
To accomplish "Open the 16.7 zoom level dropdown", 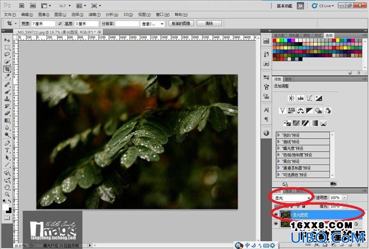I will coord(65,6).
